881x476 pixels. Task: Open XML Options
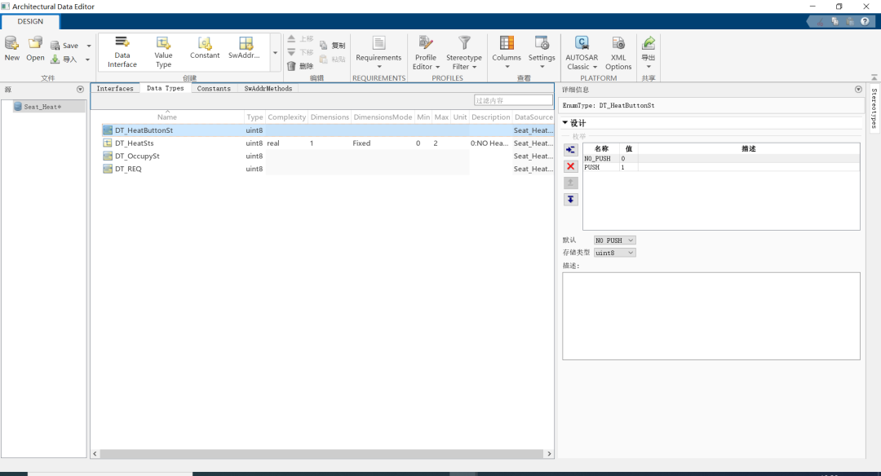pyautogui.click(x=618, y=51)
